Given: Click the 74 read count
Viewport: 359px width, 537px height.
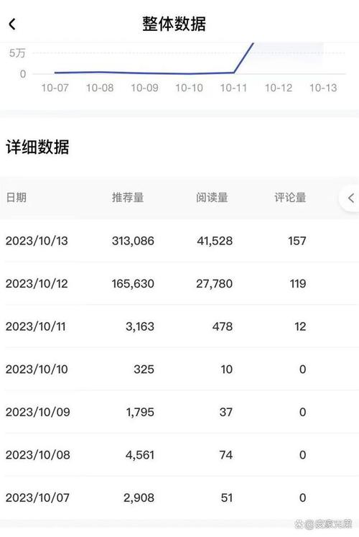Looking at the screenshot, I should pyautogui.click(x=226, y=455).
